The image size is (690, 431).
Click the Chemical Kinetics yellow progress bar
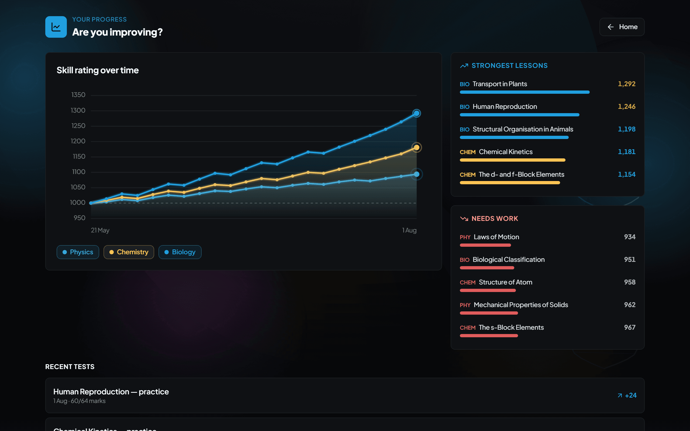[512, 160]
